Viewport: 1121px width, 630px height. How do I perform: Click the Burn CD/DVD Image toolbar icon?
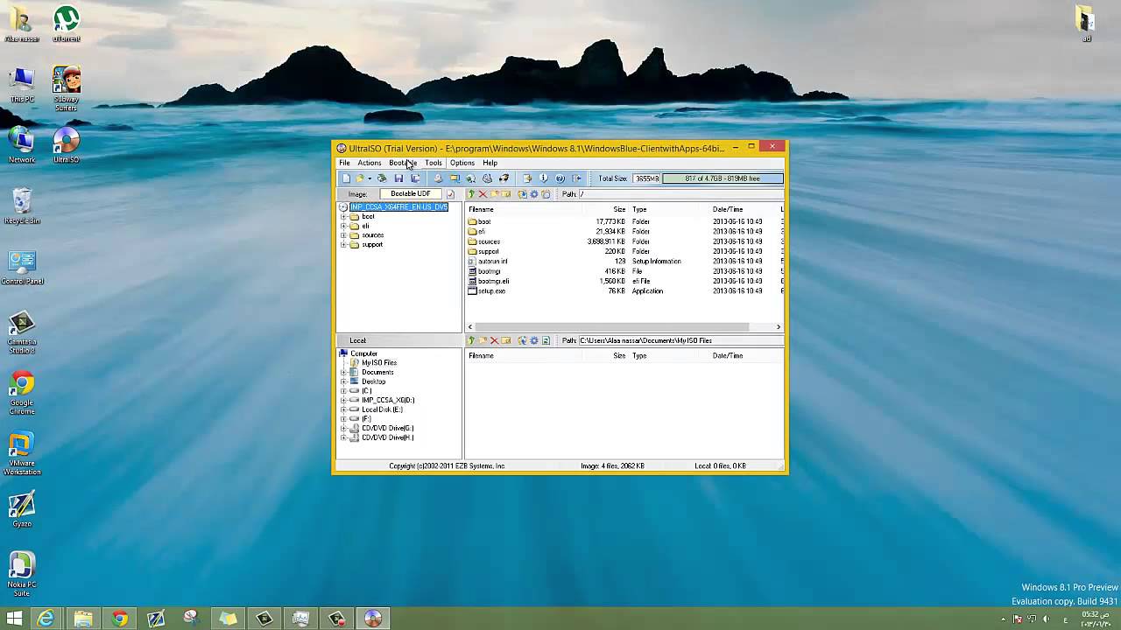pyautogui.click(x=504, y=178)
